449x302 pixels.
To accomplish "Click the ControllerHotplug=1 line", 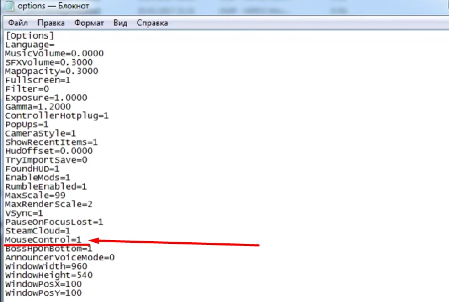I will tap(57, 116).
